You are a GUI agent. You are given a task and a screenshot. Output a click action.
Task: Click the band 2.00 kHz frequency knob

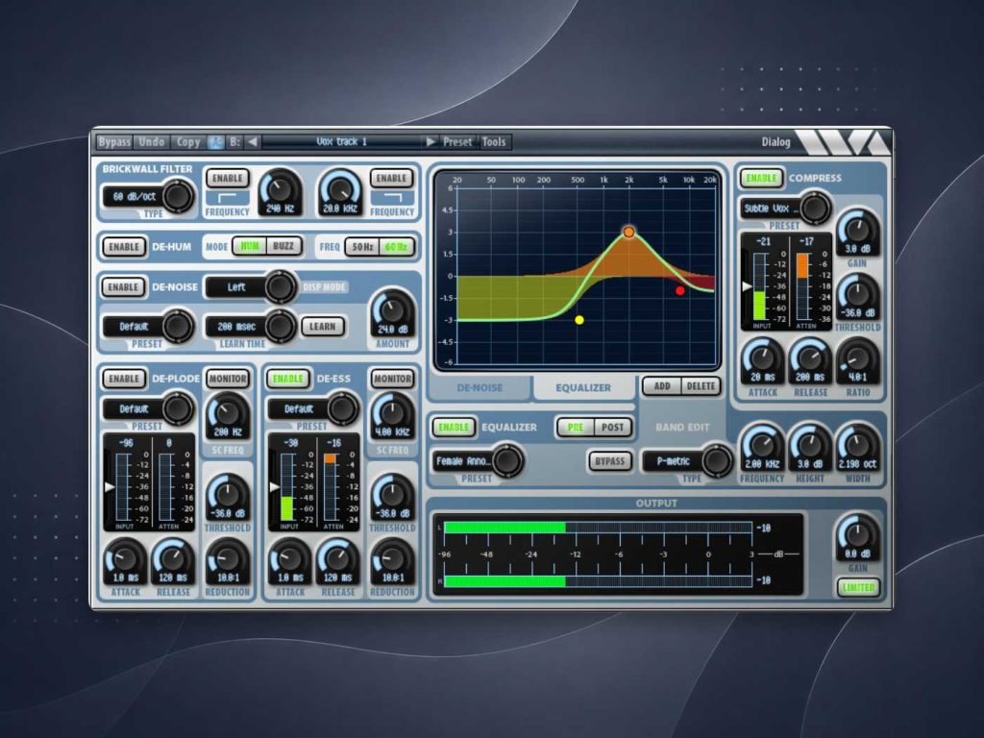pos(762,448)
